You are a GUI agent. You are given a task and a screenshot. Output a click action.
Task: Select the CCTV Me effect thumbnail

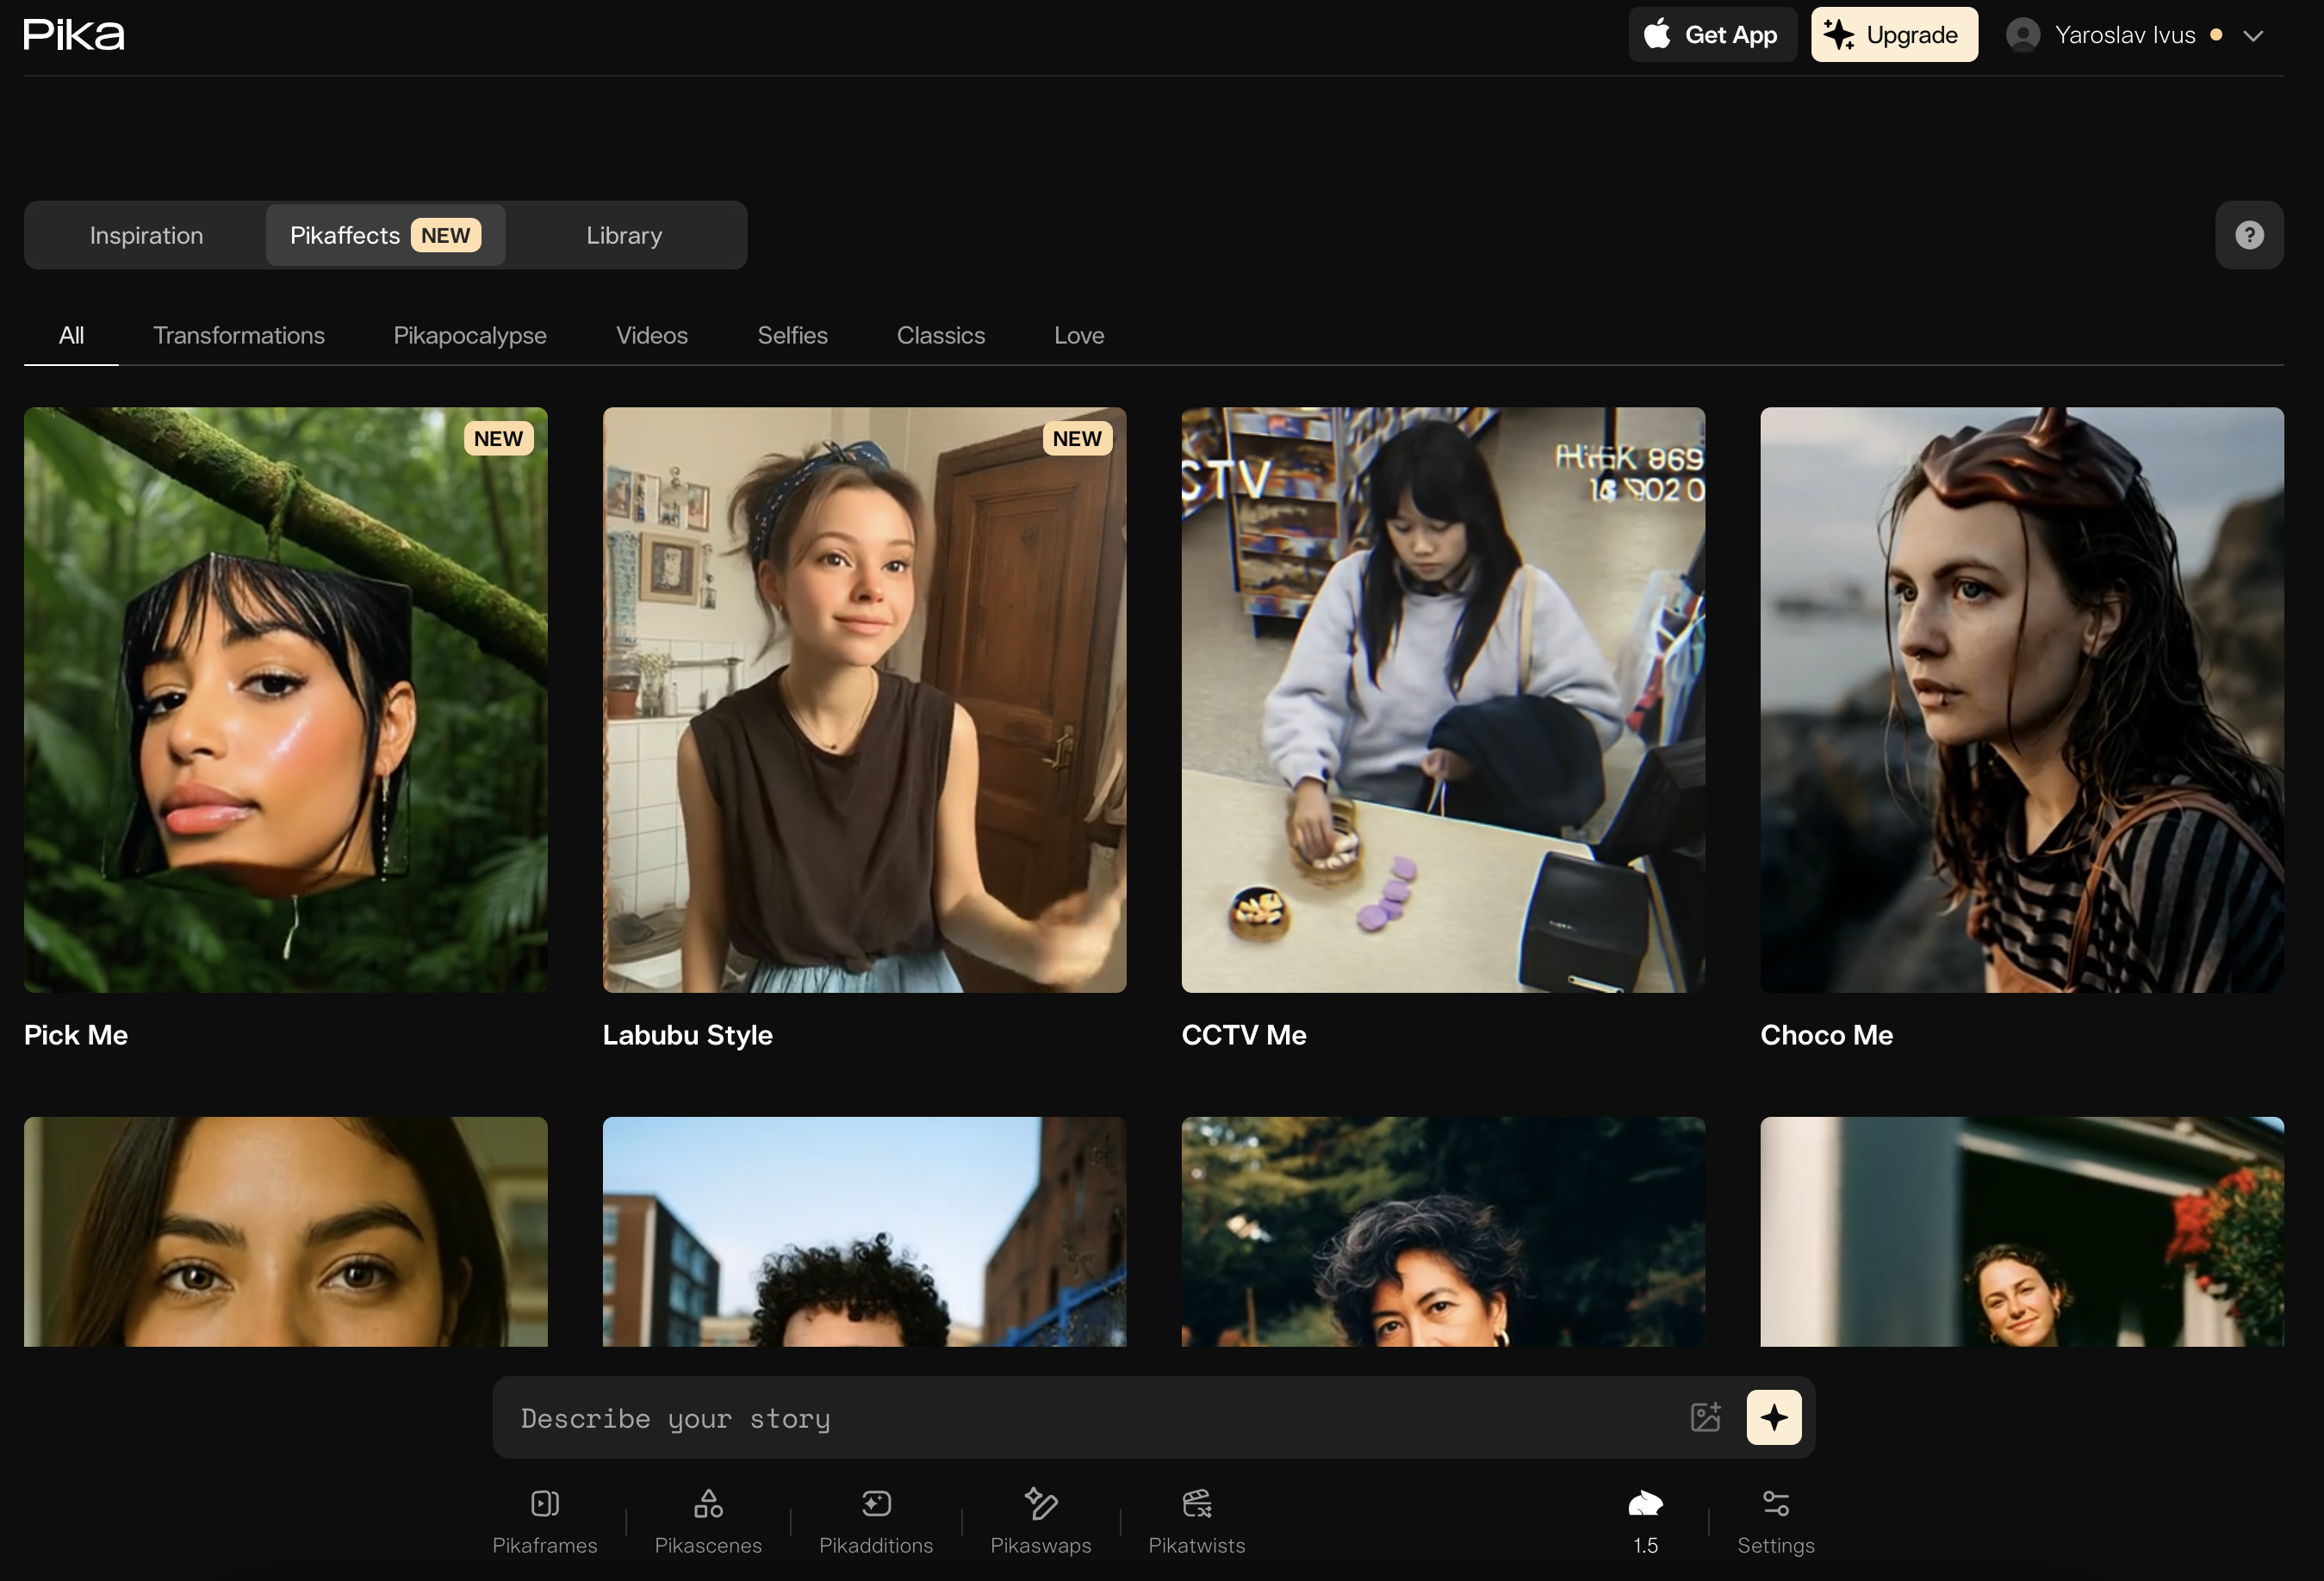1442,699
